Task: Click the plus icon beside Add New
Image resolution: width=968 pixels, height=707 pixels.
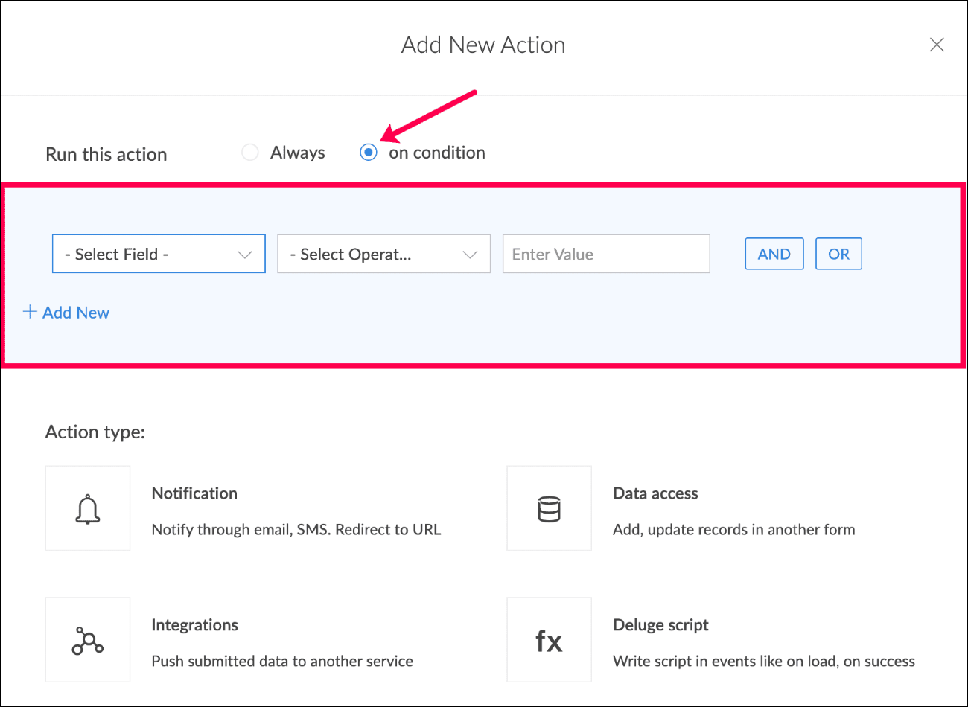Action: click(30, 312)
